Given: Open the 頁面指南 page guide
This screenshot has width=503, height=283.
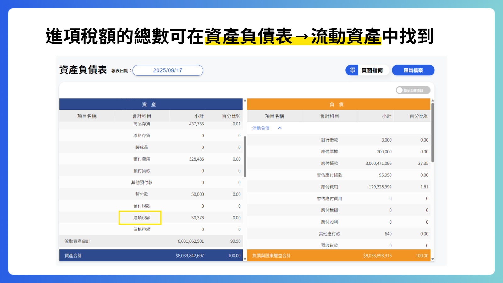Looking at the screenshot, I should click(x=372, y=70).
